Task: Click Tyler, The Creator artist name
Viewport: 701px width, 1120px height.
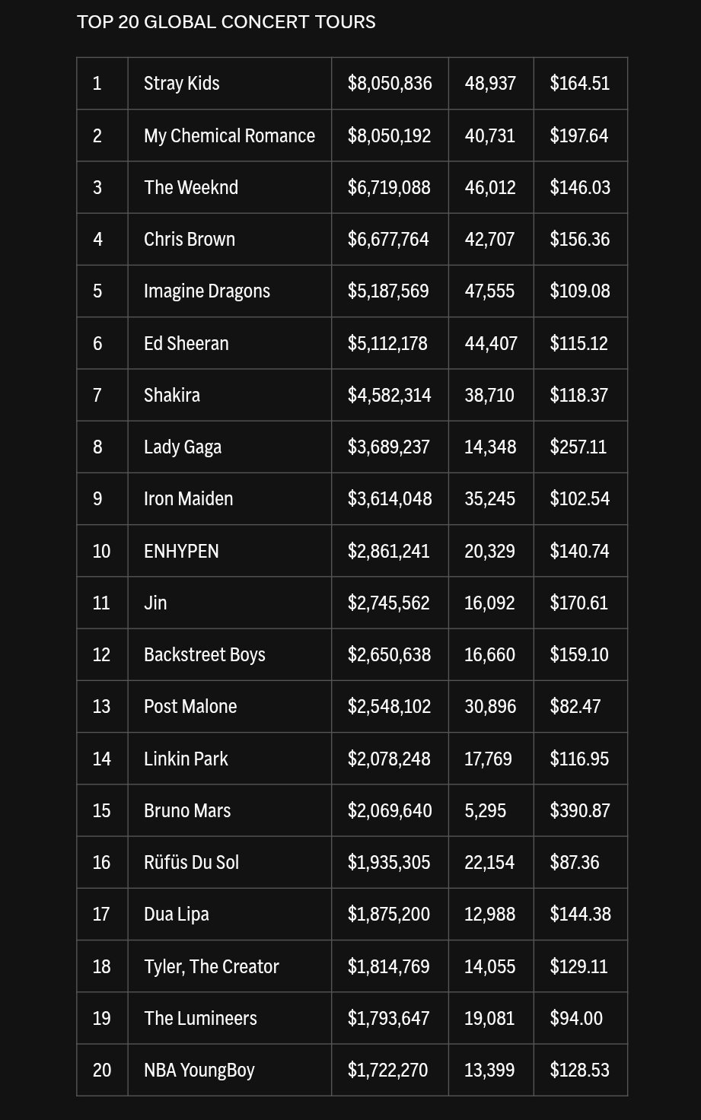Action: pyautogui.click(x=212, y=966)
